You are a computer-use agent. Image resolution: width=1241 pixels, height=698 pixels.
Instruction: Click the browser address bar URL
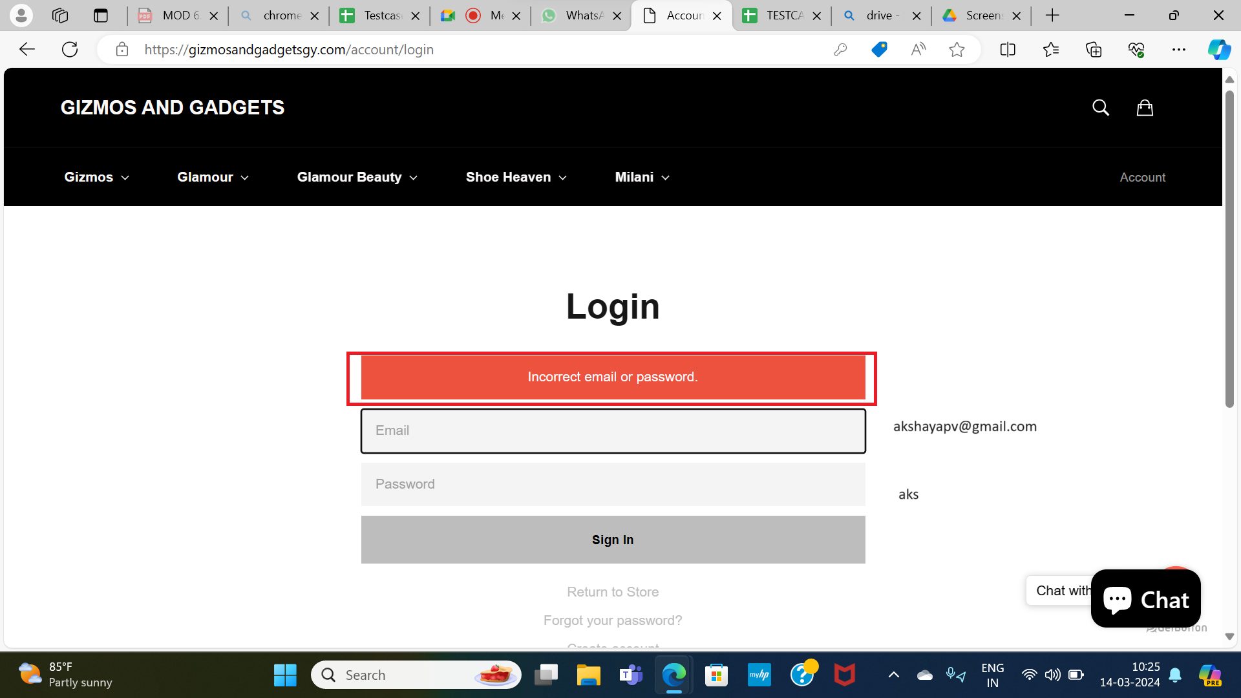289,50
